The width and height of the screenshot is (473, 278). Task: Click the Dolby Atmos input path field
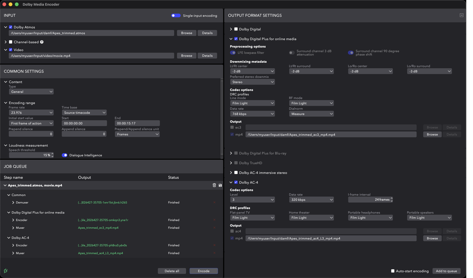point(91,33)
